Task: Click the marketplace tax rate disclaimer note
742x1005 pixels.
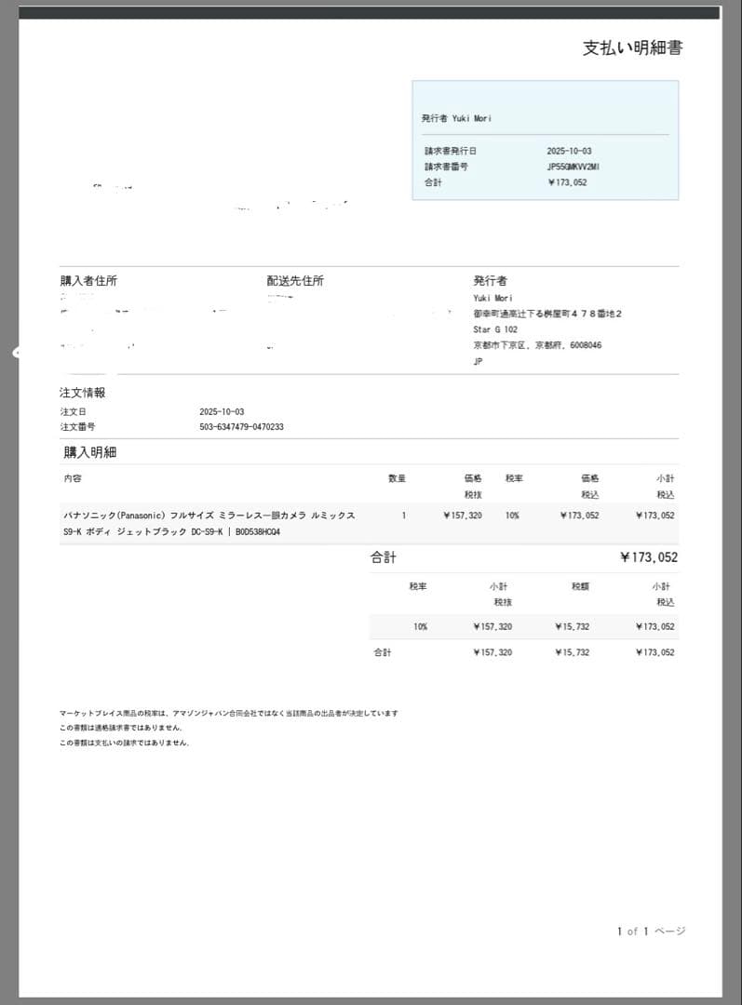Action: 228,714
